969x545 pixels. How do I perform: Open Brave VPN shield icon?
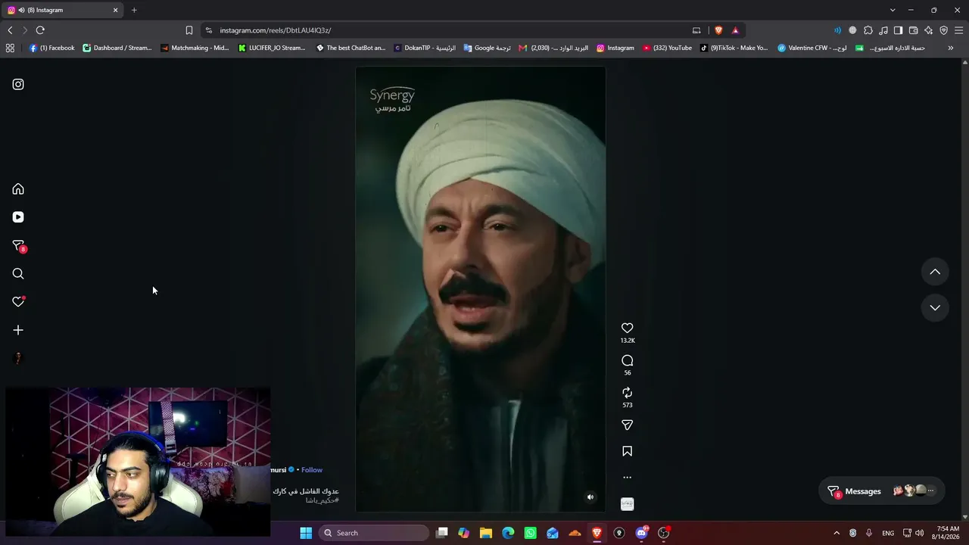pos(943,30)
